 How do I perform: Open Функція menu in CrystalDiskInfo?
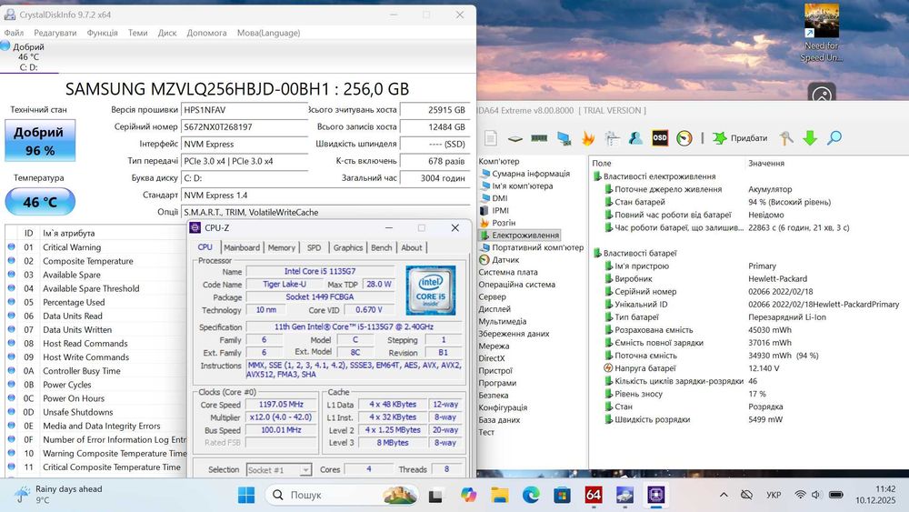pyautogui.click(x=102, y=33)
